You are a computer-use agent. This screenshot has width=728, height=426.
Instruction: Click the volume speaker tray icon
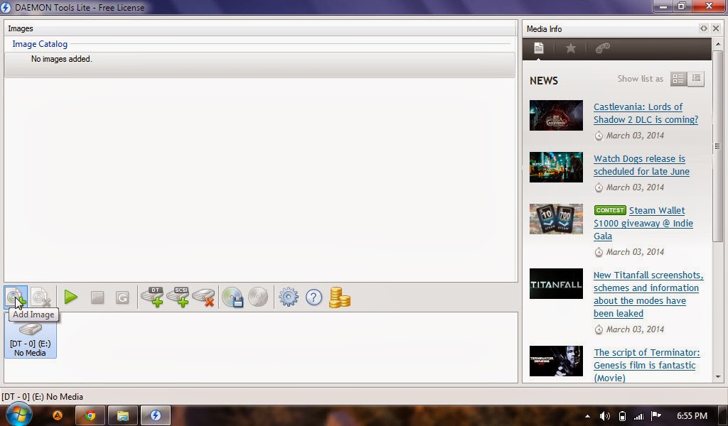(x=605, y=416)
